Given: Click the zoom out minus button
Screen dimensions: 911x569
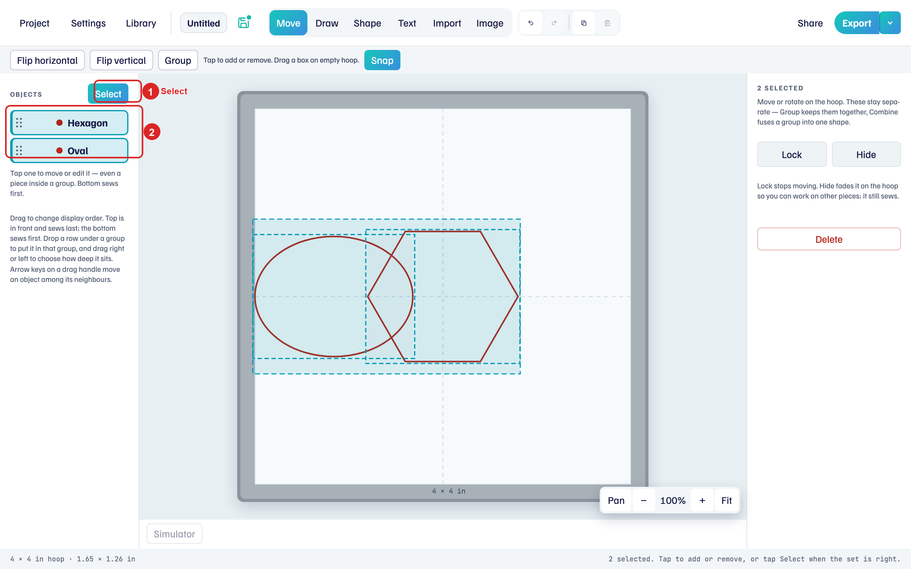Looking at the screenshot, I should 643,500.
